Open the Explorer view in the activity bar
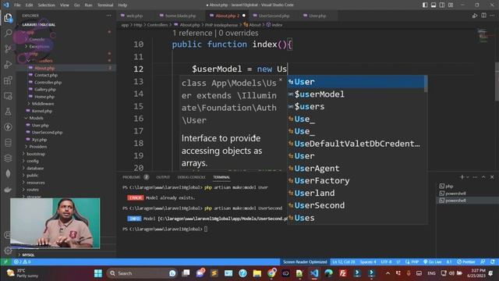499x281 pixels. pos(8,18)
